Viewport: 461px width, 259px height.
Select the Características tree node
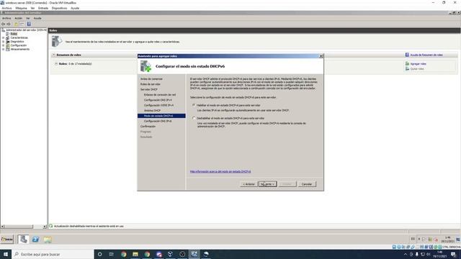[19, 37]
